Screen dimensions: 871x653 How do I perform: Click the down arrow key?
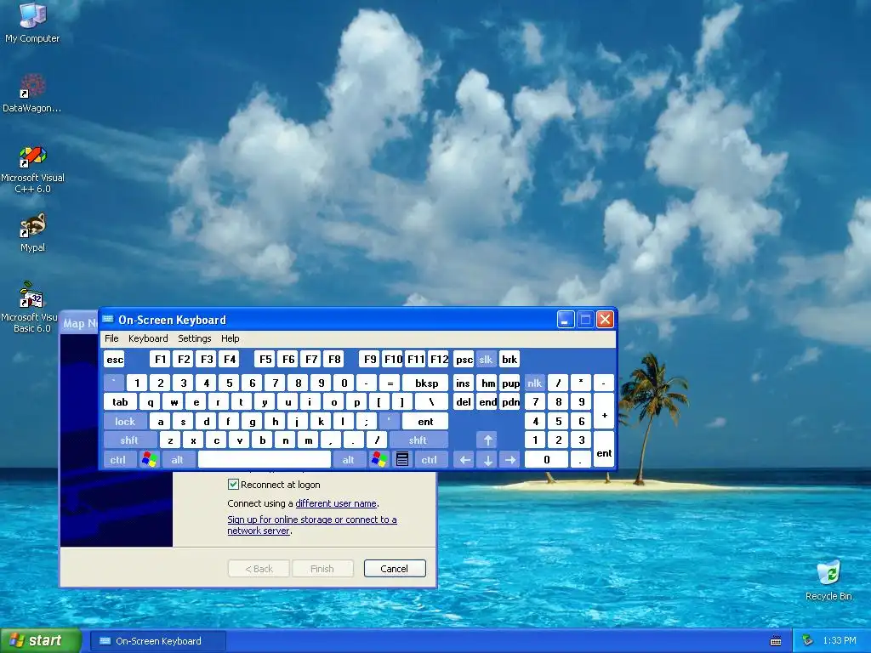pos(487,459)
